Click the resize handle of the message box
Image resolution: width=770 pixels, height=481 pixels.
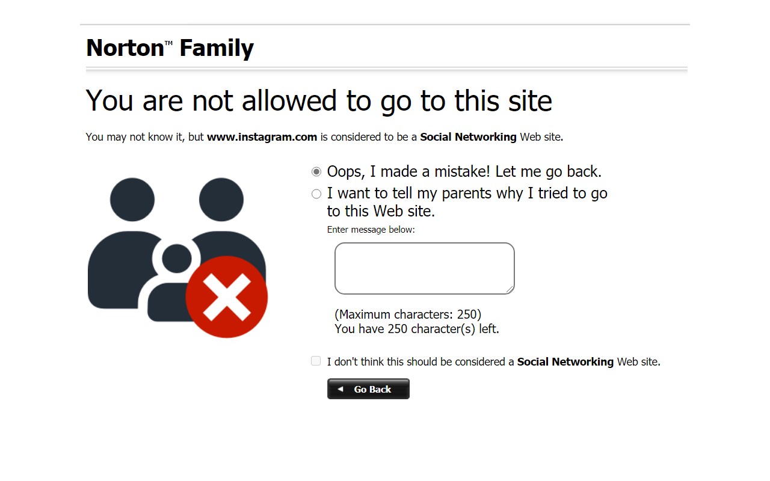pos(510,289)
